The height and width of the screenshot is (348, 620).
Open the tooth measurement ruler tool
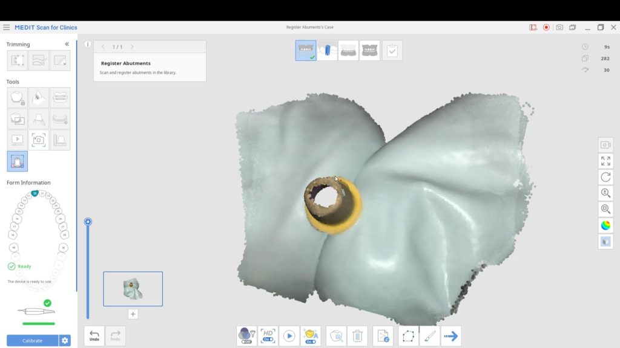60,140
